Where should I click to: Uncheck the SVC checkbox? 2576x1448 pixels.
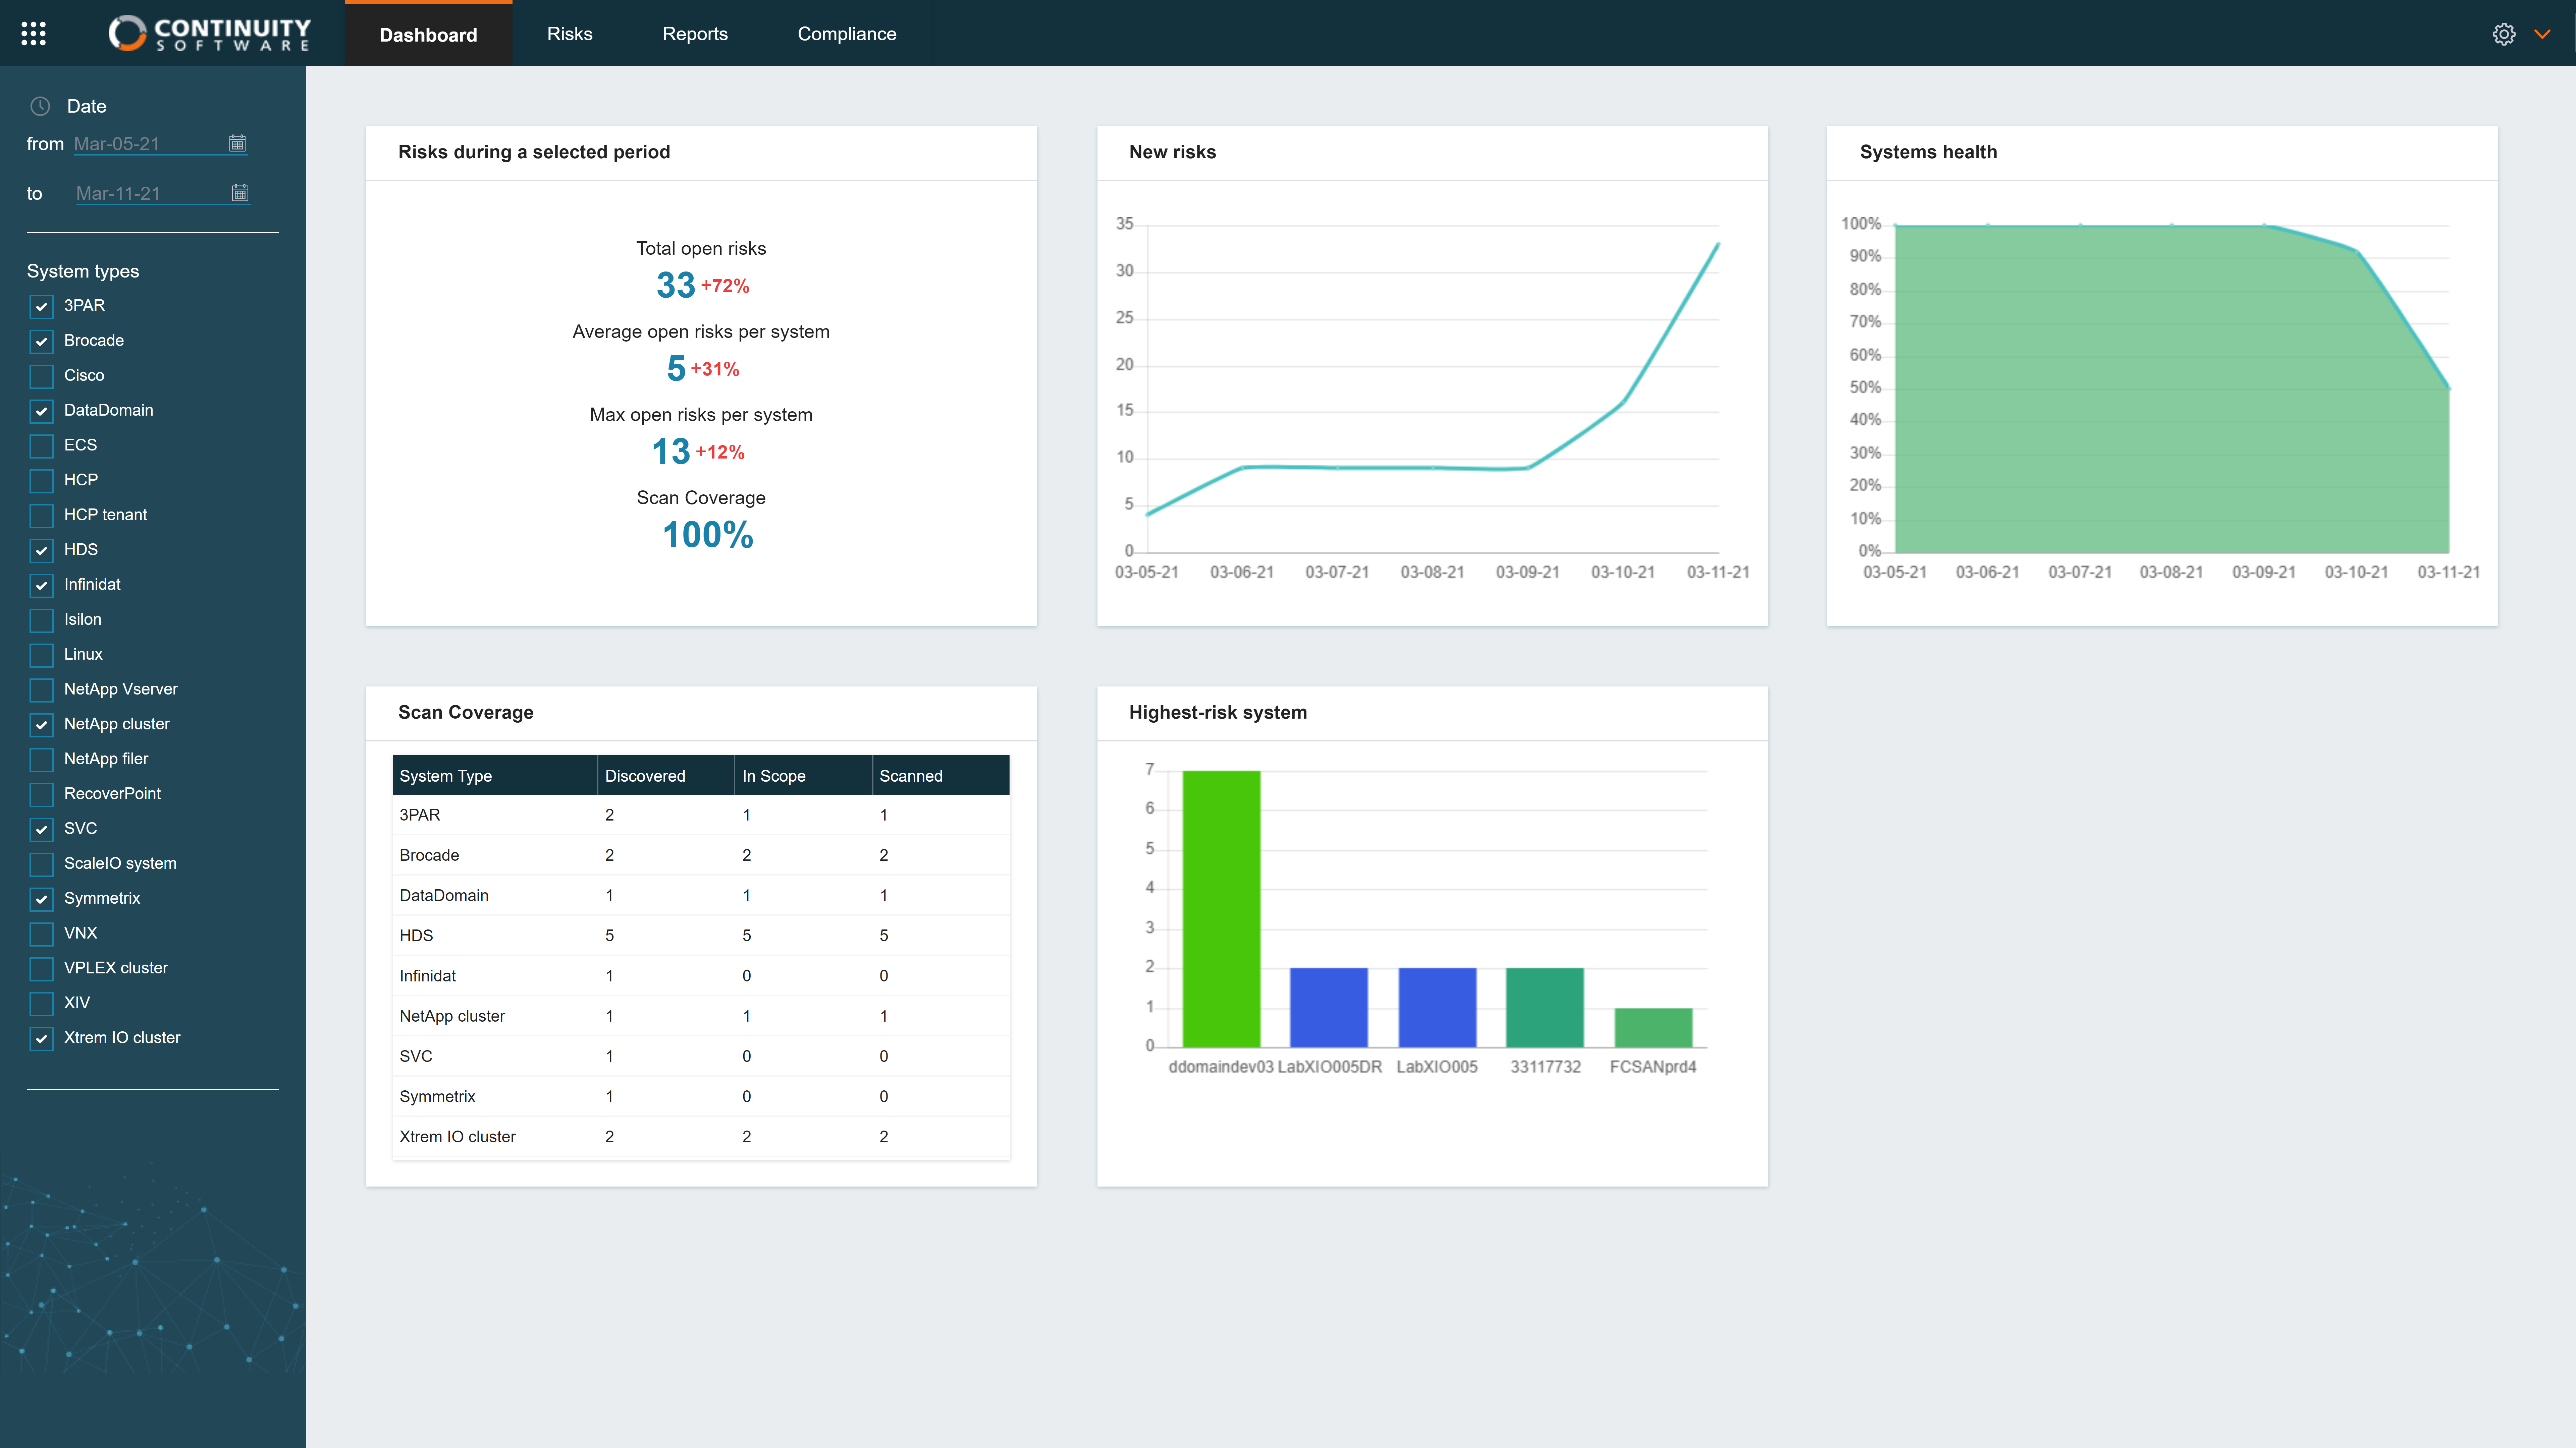click(x=41, y=830)
